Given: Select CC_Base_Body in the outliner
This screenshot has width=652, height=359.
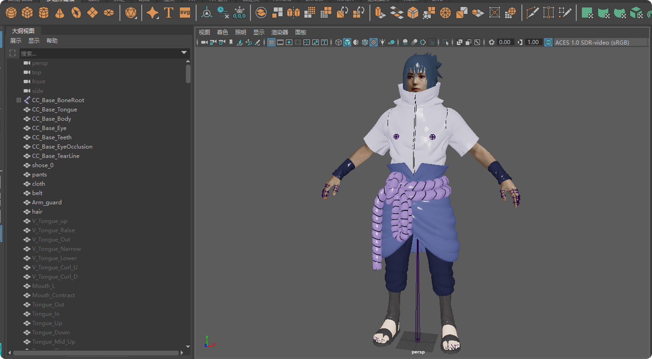Looking at the screenshot, I should point(51,119).
